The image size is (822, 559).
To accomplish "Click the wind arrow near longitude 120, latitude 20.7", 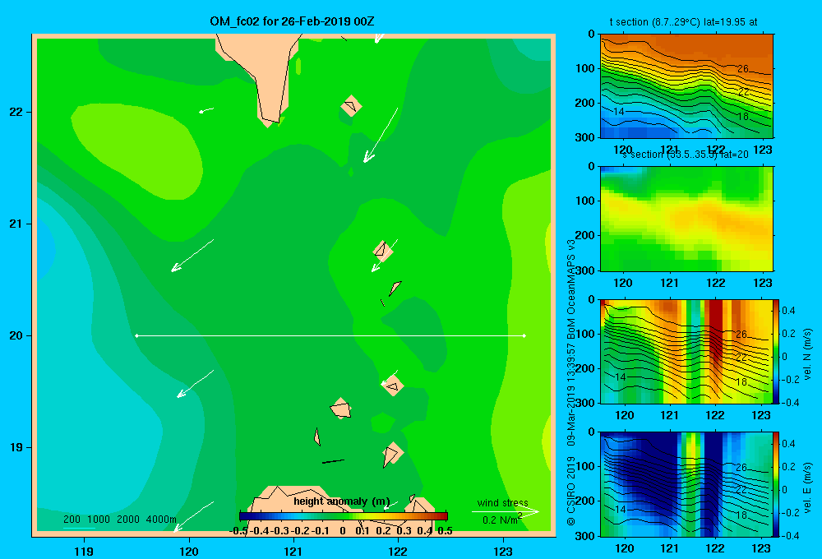I will click(192, 256).
